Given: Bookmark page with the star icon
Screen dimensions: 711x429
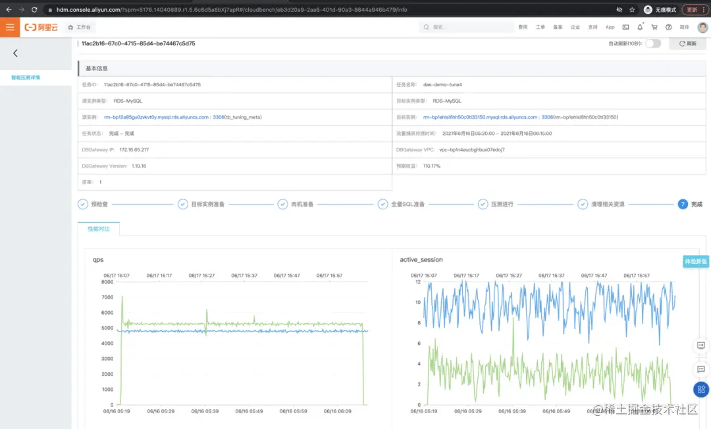Looking at the screenshot, I should 631,9.
